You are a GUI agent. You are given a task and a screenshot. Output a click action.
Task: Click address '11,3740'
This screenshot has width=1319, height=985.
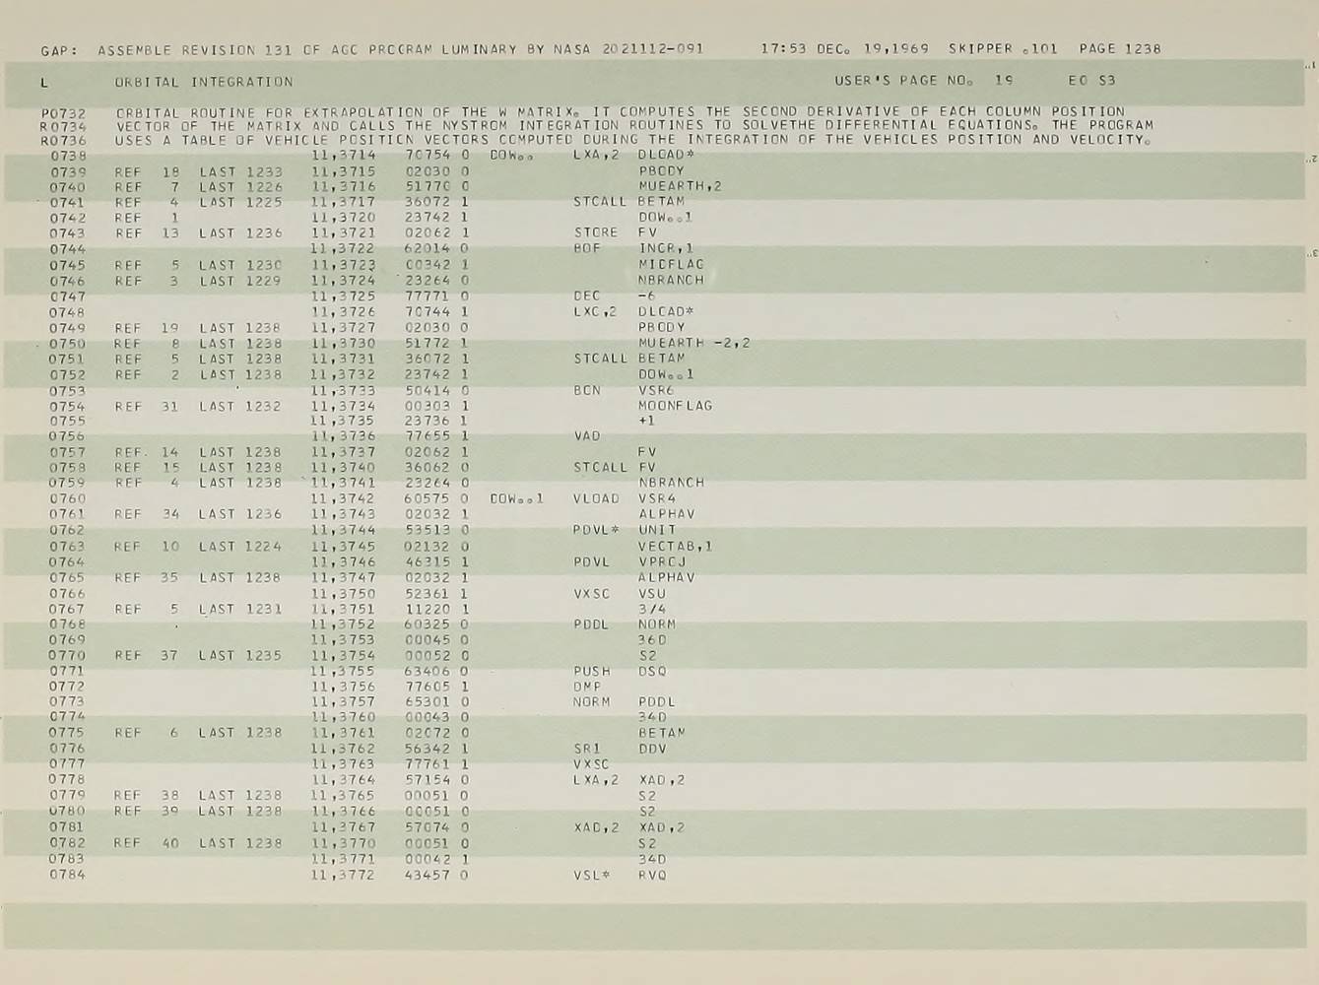click(x=343, y=468)
